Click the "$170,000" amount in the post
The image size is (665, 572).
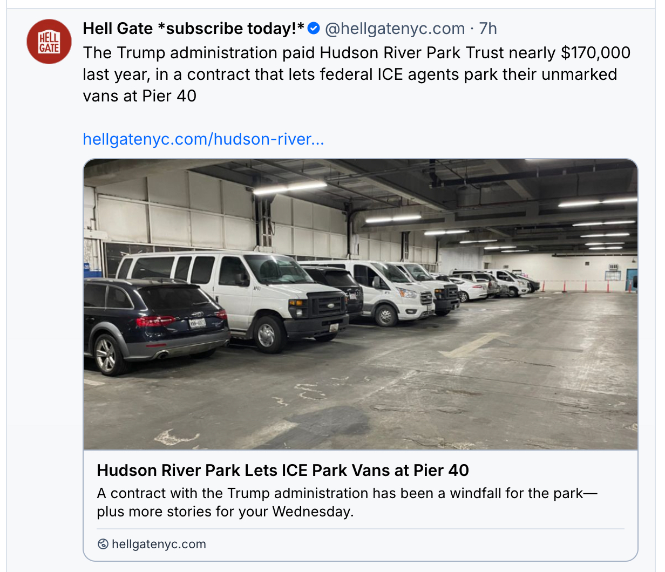coord(595,53)
